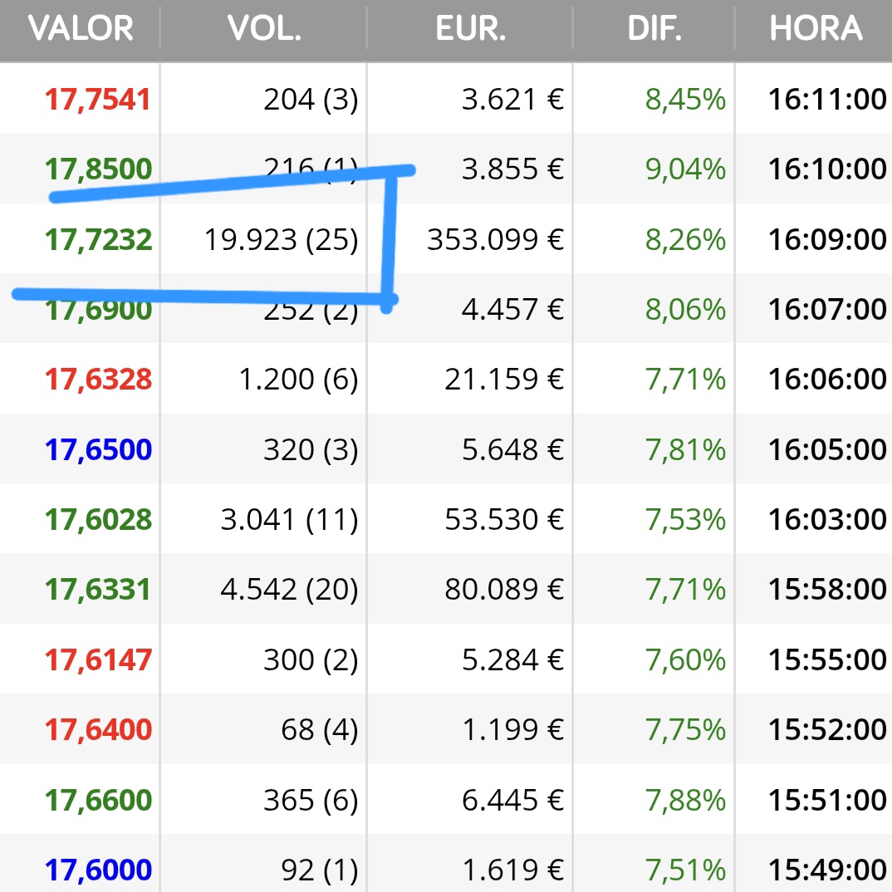The width and height of the screenshot is (892, 892).
Task: Click the EUR. column header
Action: (470, 28)
